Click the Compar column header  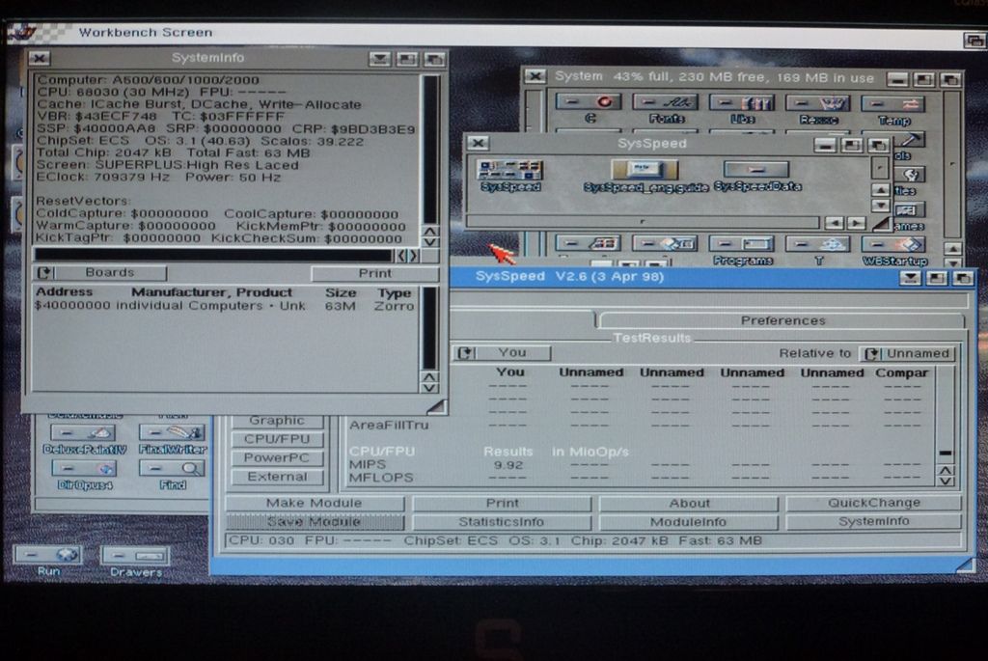[902, 373]
